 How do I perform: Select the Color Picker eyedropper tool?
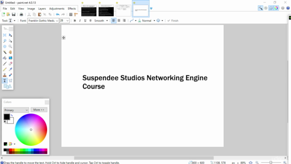[10, 69]
